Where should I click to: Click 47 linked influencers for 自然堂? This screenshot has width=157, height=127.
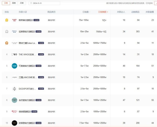(124, 100)
